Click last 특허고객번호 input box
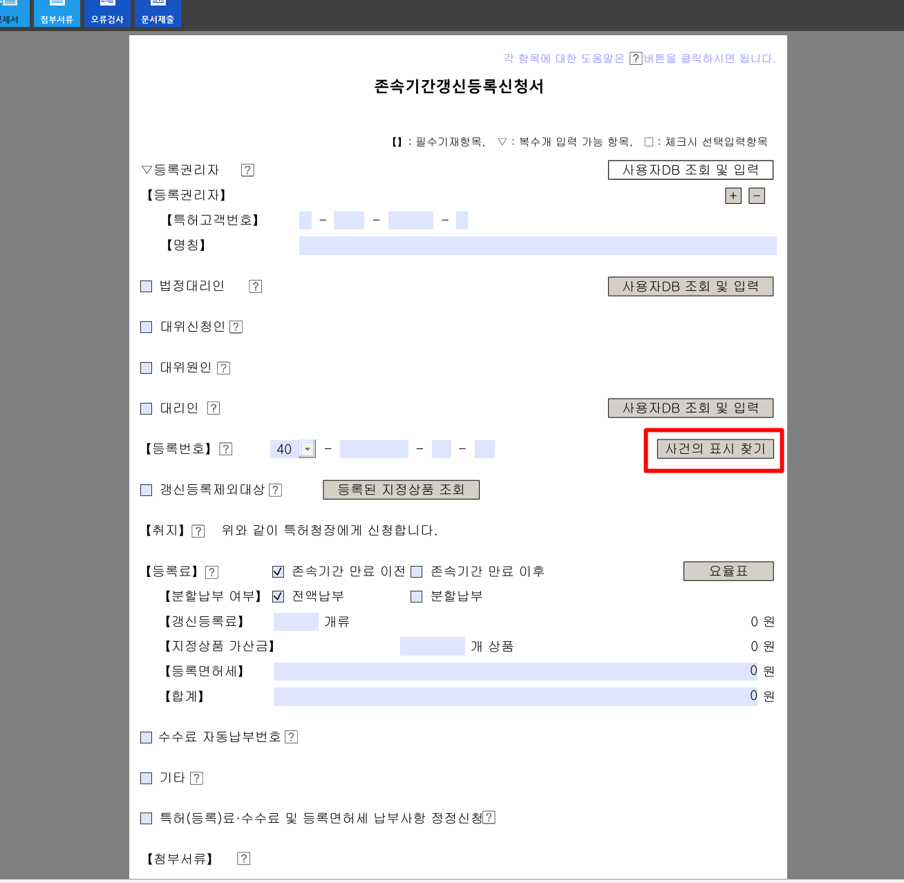Screen dimensions: 904x883 click(462, 220)
